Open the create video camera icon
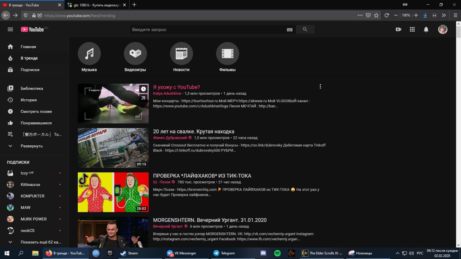The image size is (461, 259). pyautogui.click(x=398, y=29)
